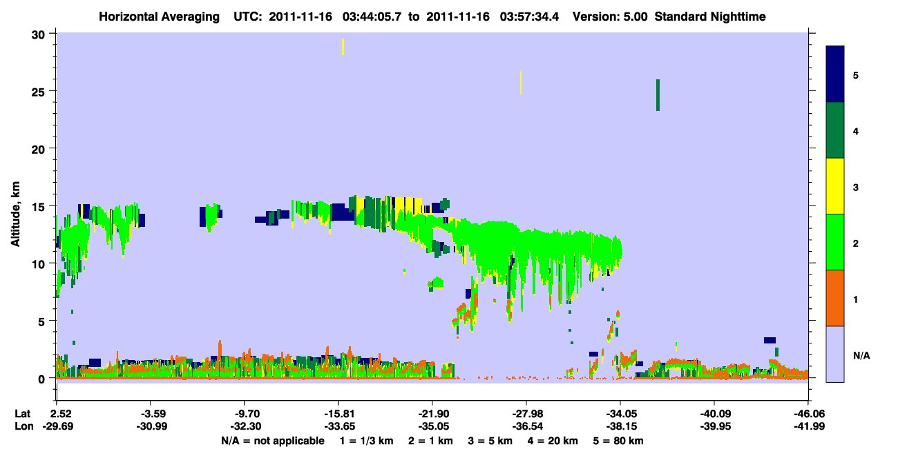
Task: Click the 'Lon' row label
Action: pyautogui.click(x=23, y=427)
